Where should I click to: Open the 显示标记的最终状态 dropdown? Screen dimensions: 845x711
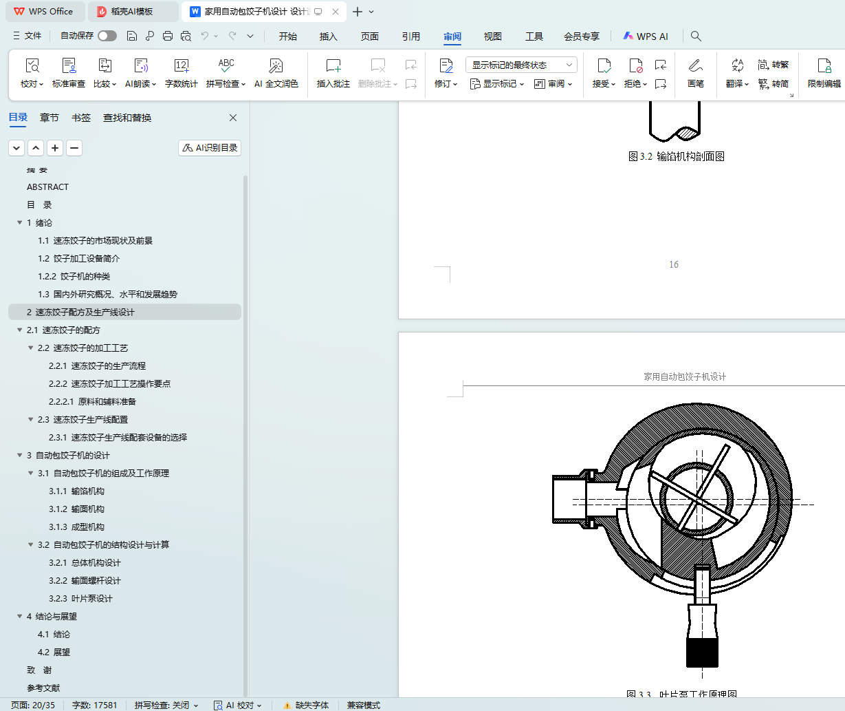[x=521, y=65]
